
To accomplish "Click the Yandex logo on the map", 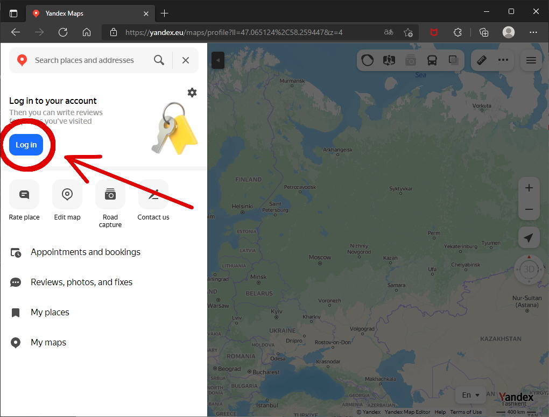I will click(516, 397).
